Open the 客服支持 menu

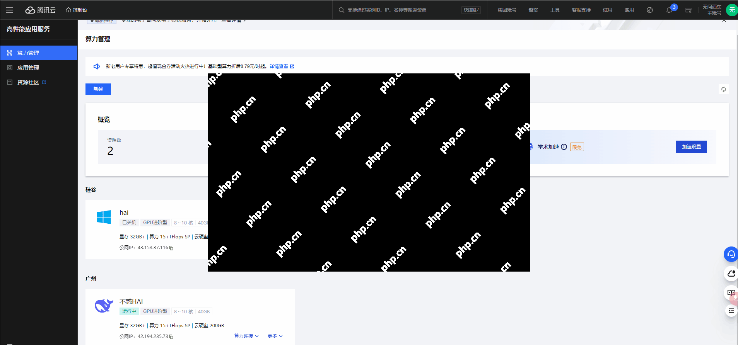point(581,10)
